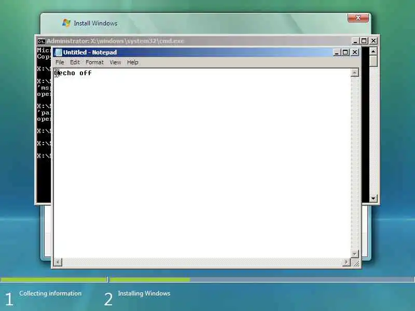
Task: Click the Installing Windows progress bar
Action: 262,279
